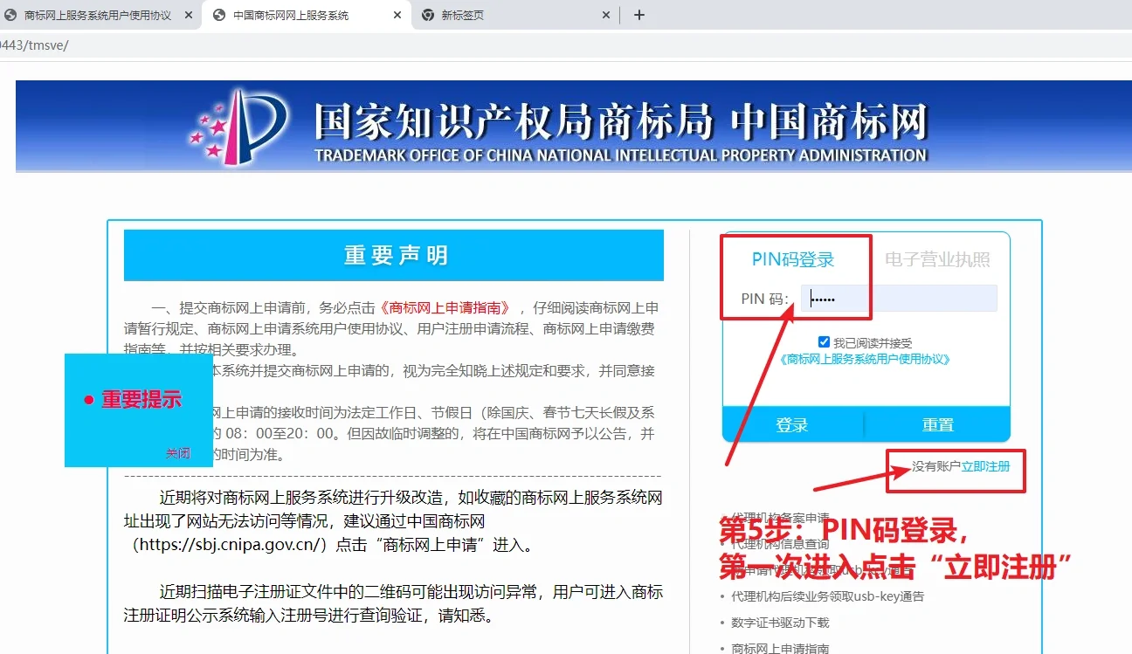Toggle the 我已阅读并接受 checkbox
Viewport: 1132px width, 654px height.
tap(824, 342)
